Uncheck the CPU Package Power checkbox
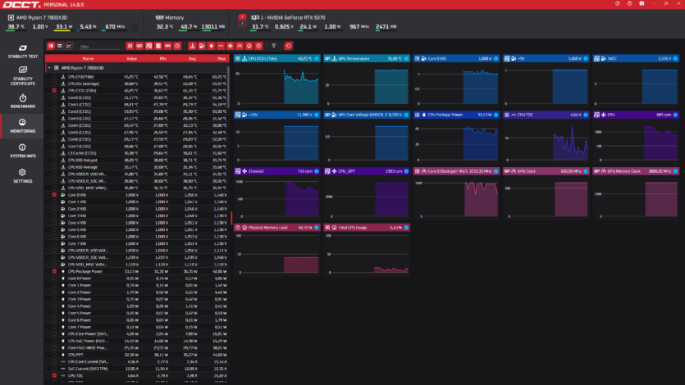 [x=54, y=271]
